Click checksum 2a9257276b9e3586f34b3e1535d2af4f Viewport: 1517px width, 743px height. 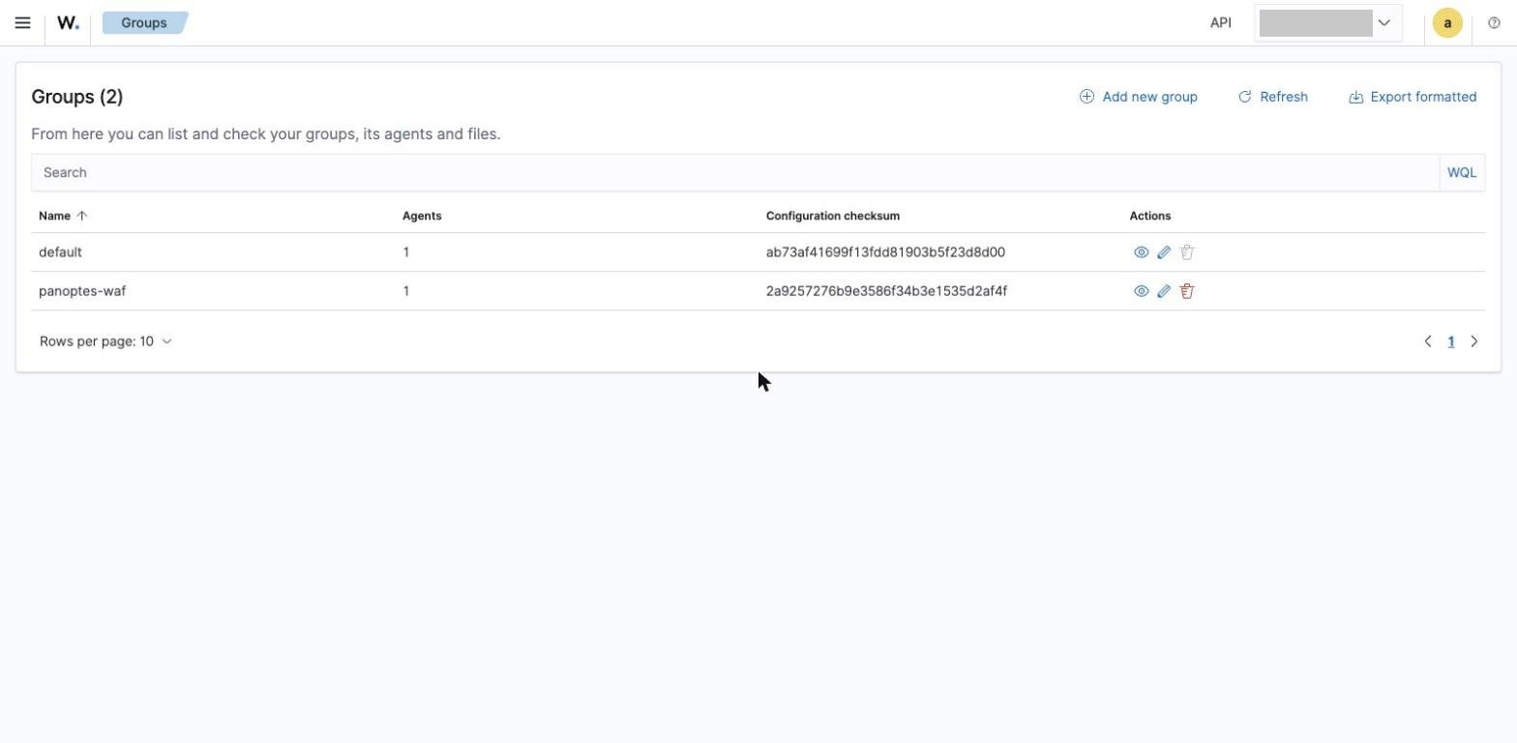(x=886, y=291)
